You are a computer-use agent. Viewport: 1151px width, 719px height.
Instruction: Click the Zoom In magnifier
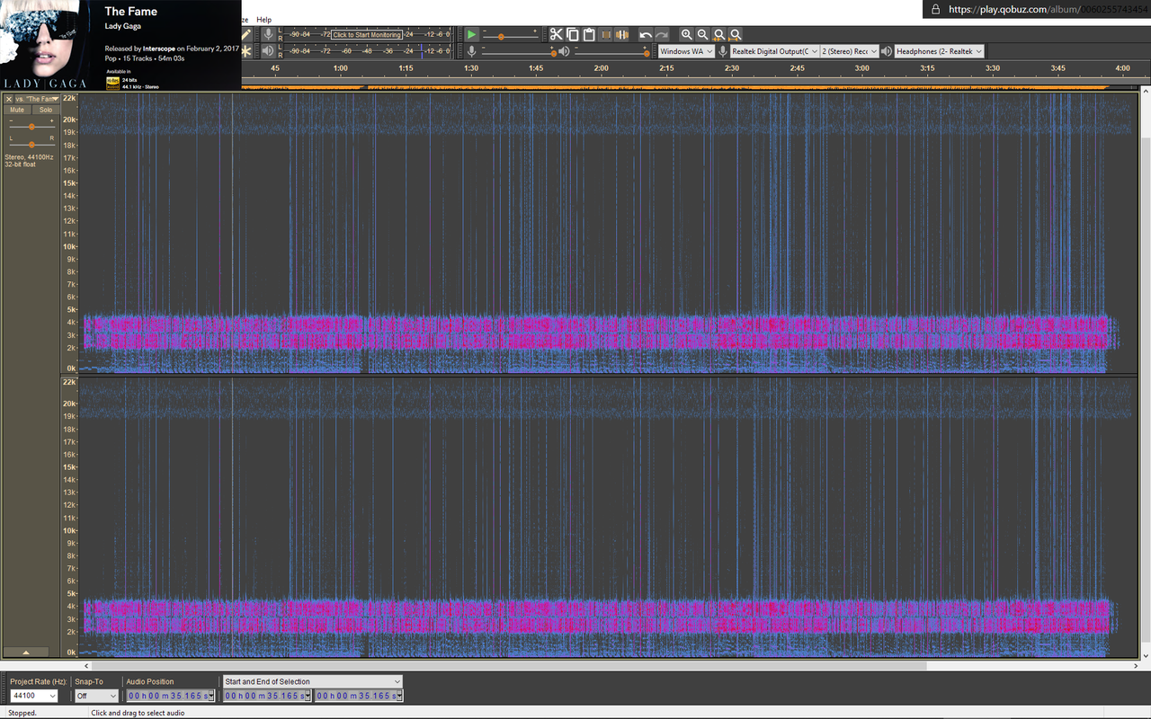(x=687, y=34)
